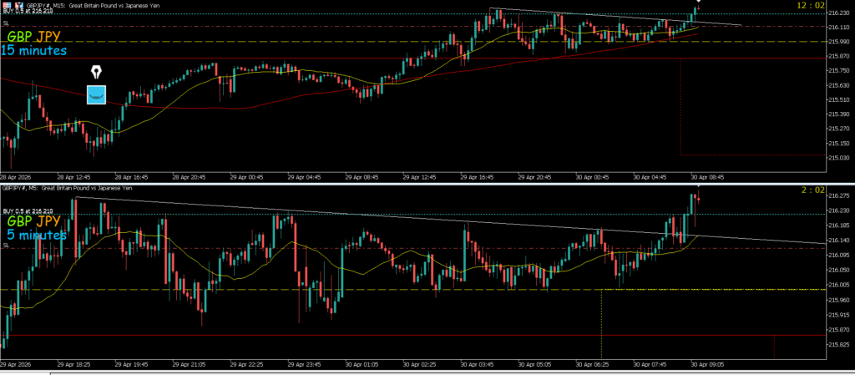The height and width of the screenshot is (375, 855).
Task: Select the SL level label on the M5 chart
Action: click(6, 245)
